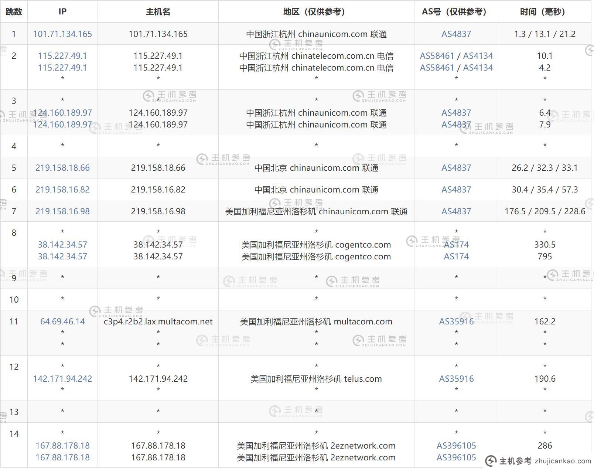Screen dimensions: 594x470
Task: Click hop number 14 in 跳数 column
Action: (x=14, y=434)
